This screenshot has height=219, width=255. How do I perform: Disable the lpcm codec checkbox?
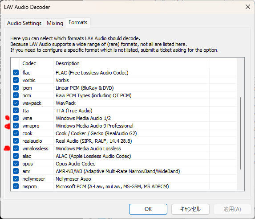click(x=16, y=88)
